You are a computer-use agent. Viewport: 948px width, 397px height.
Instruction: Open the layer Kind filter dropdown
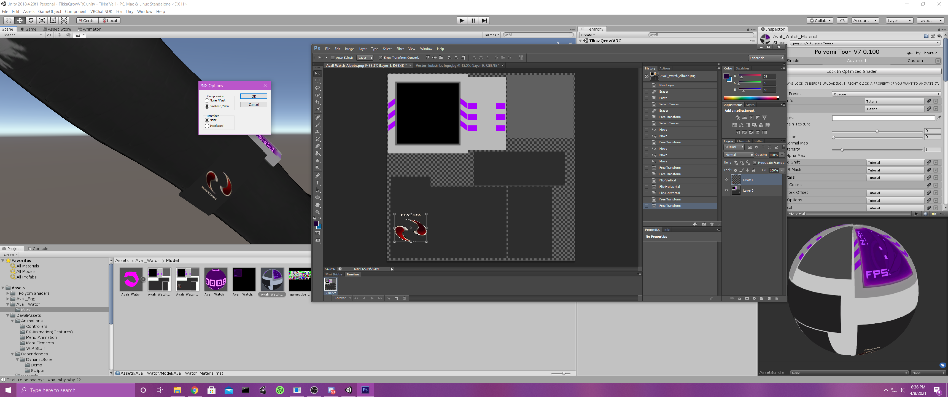pyautogui.click(x=734, y=147)
